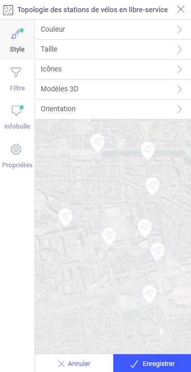This screenshot has height=372, width=191.
Task: Click the paintbrush style icon
Action: pos(16,34)
